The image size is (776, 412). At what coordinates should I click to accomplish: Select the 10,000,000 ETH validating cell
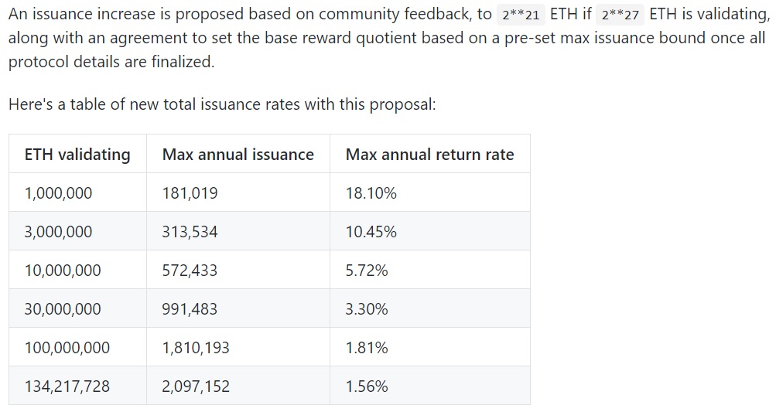(63, 271)
